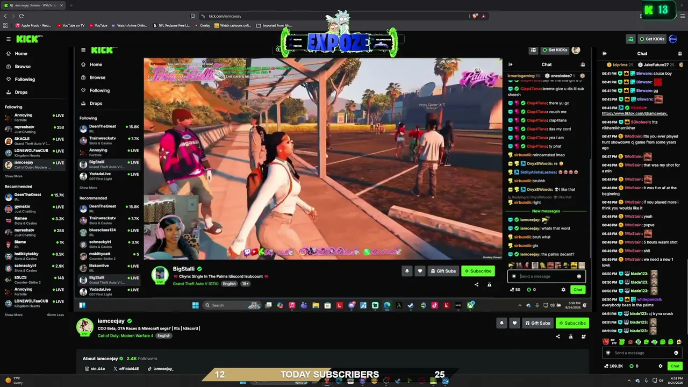Toggle the notification bell for BigStalli in the embedded stream
This screenshot has width=688, height=387.
point(407,271)
